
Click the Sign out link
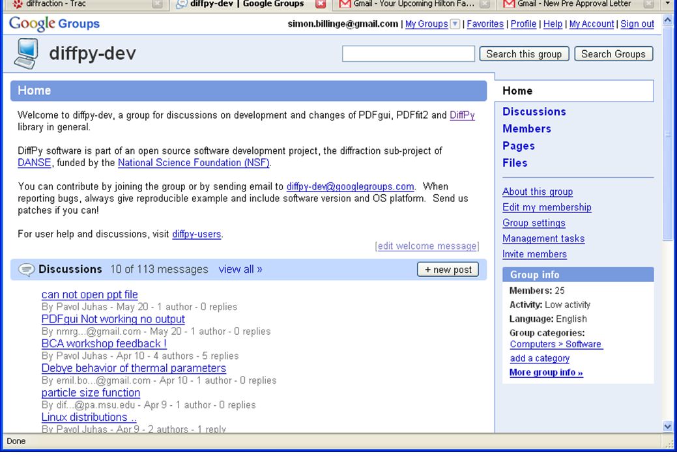(x=637, y=24)
